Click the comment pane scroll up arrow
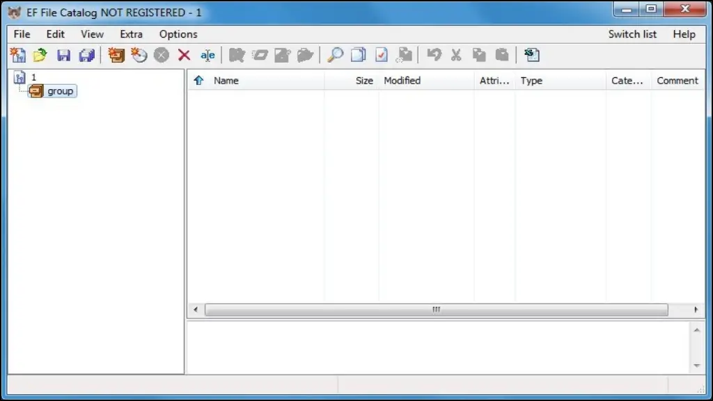The width and height of the screenshot is (713, 401). point(696,330)
